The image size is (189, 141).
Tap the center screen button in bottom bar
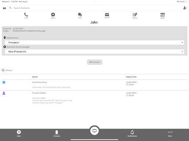click(x=94, y=131)
